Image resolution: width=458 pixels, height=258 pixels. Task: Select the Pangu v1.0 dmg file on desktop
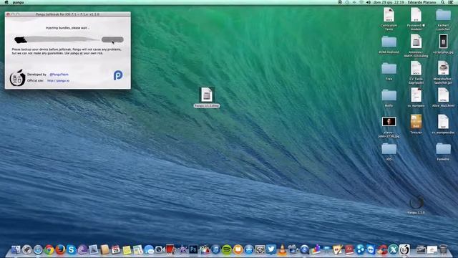(x=207, y=97)
